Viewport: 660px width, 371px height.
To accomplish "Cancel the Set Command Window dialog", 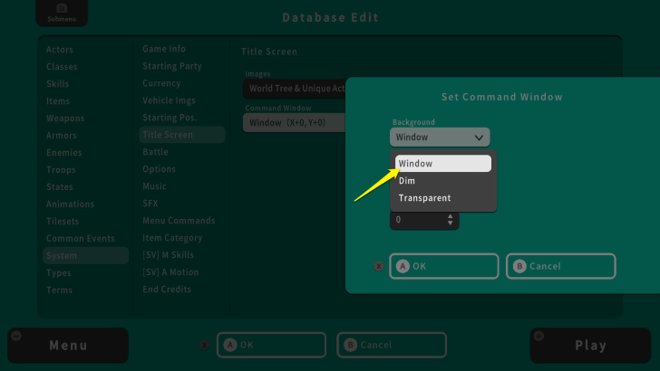I will click(x=560, y=267).
